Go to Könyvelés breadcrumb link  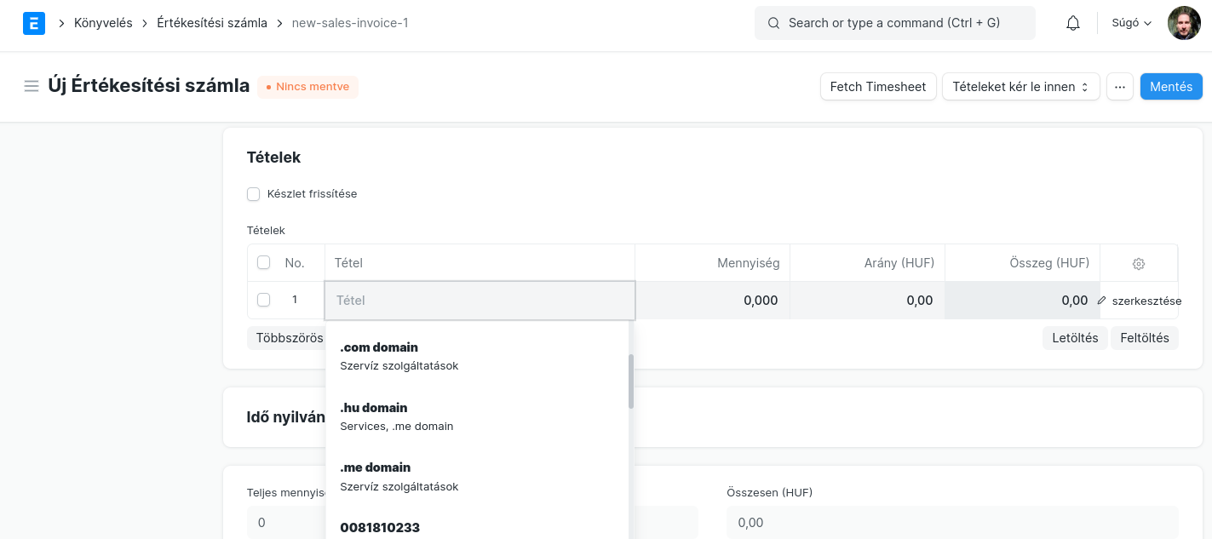click(103, 23)
